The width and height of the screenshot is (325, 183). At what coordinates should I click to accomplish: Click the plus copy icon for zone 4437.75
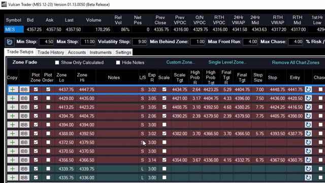point(13,89)
